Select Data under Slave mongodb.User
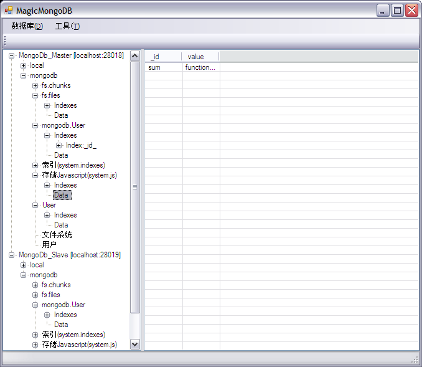The width and height of the screenshot is (422, 367). point(61,325)
